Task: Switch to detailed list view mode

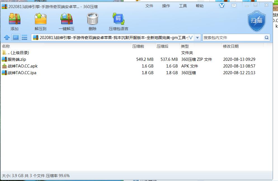Action: pos(24,37)
